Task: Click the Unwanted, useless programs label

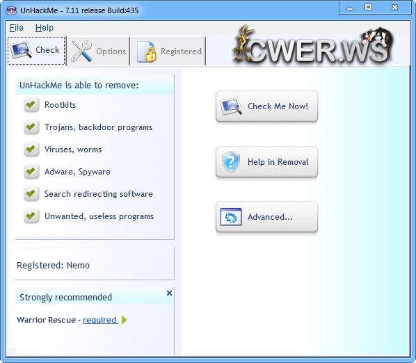Action: point(99,216)
